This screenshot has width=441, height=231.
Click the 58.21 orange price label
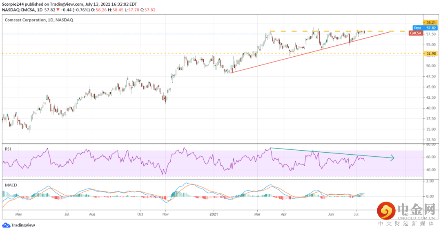[x=430, y=22]
